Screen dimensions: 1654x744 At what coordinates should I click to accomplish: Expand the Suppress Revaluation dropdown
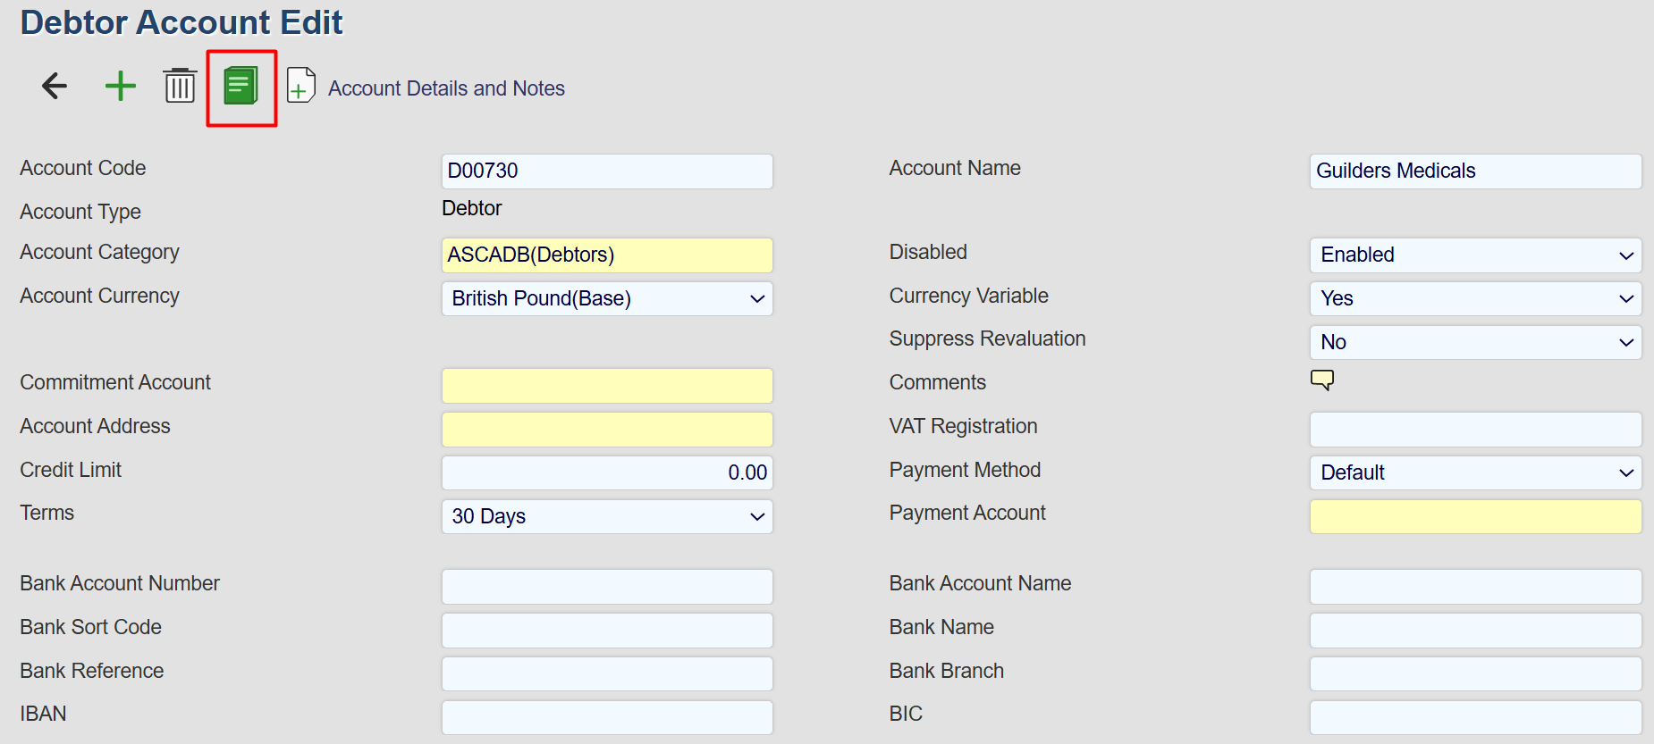1475,342
